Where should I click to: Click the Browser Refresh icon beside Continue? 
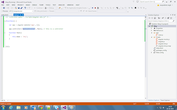pos(46,8)
